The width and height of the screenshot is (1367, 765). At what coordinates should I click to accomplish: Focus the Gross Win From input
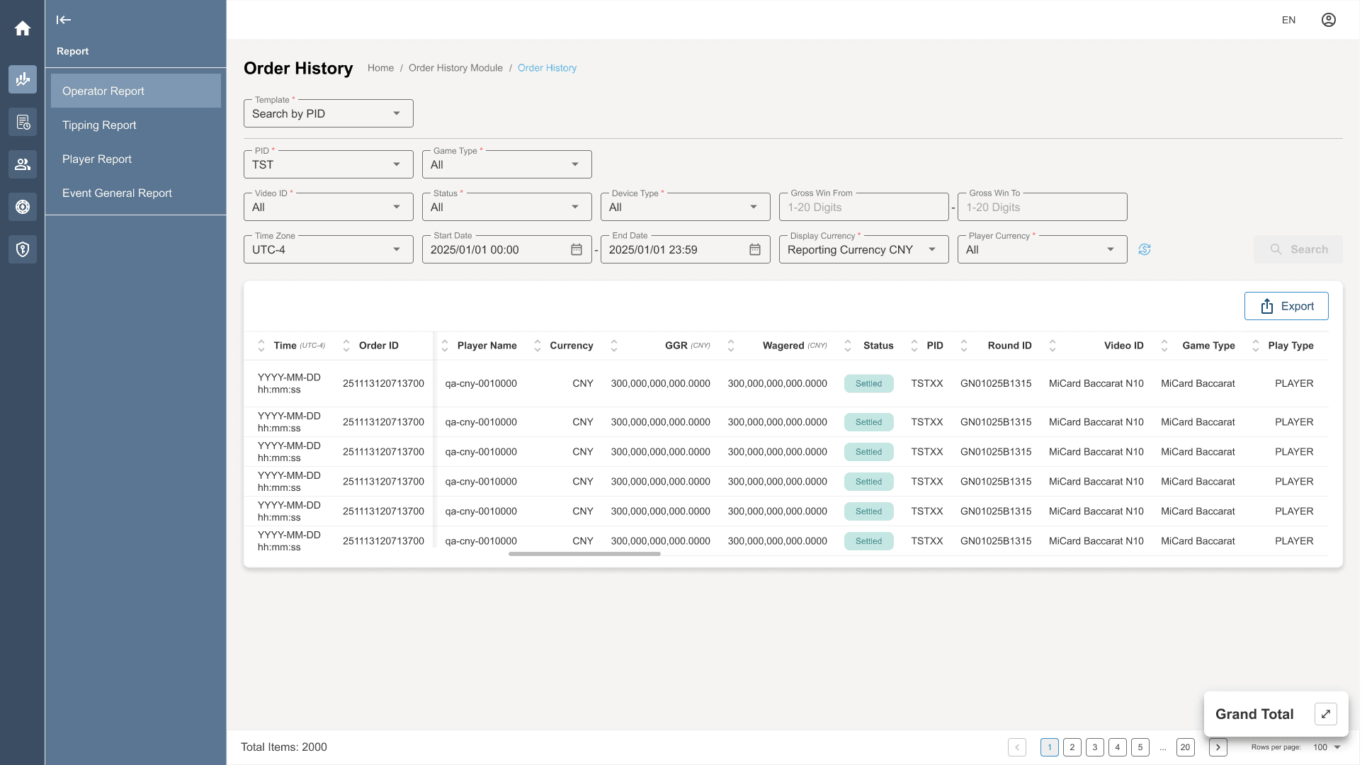click(x=864, y=207)
